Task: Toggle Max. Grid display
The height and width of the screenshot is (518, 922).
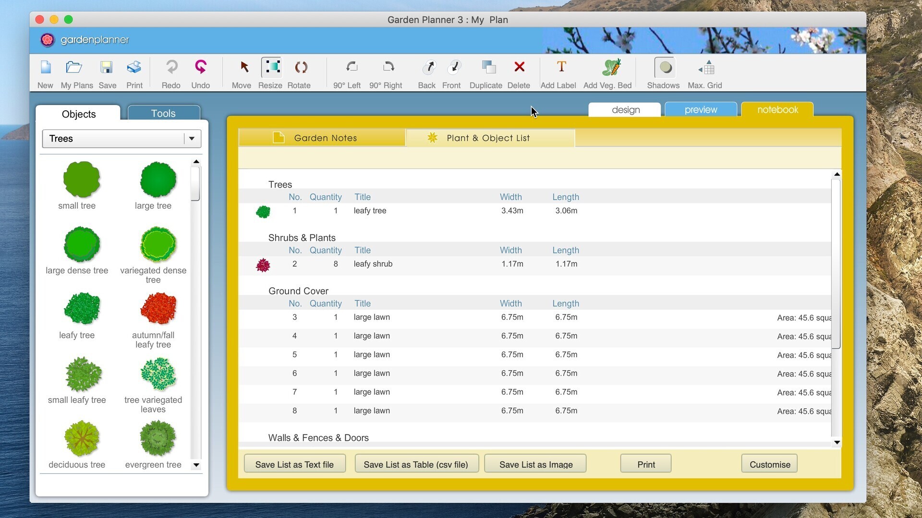Action: pyautogui.click(x=707, y=68)
